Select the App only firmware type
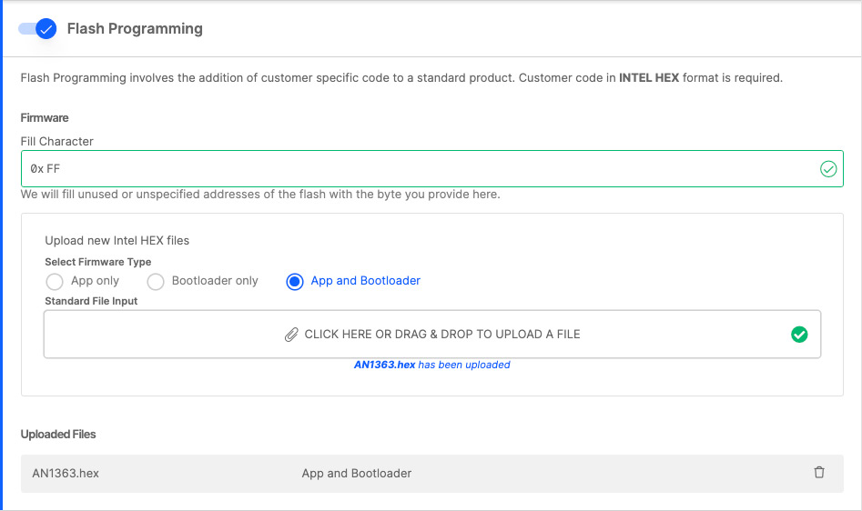 point(55,282)
